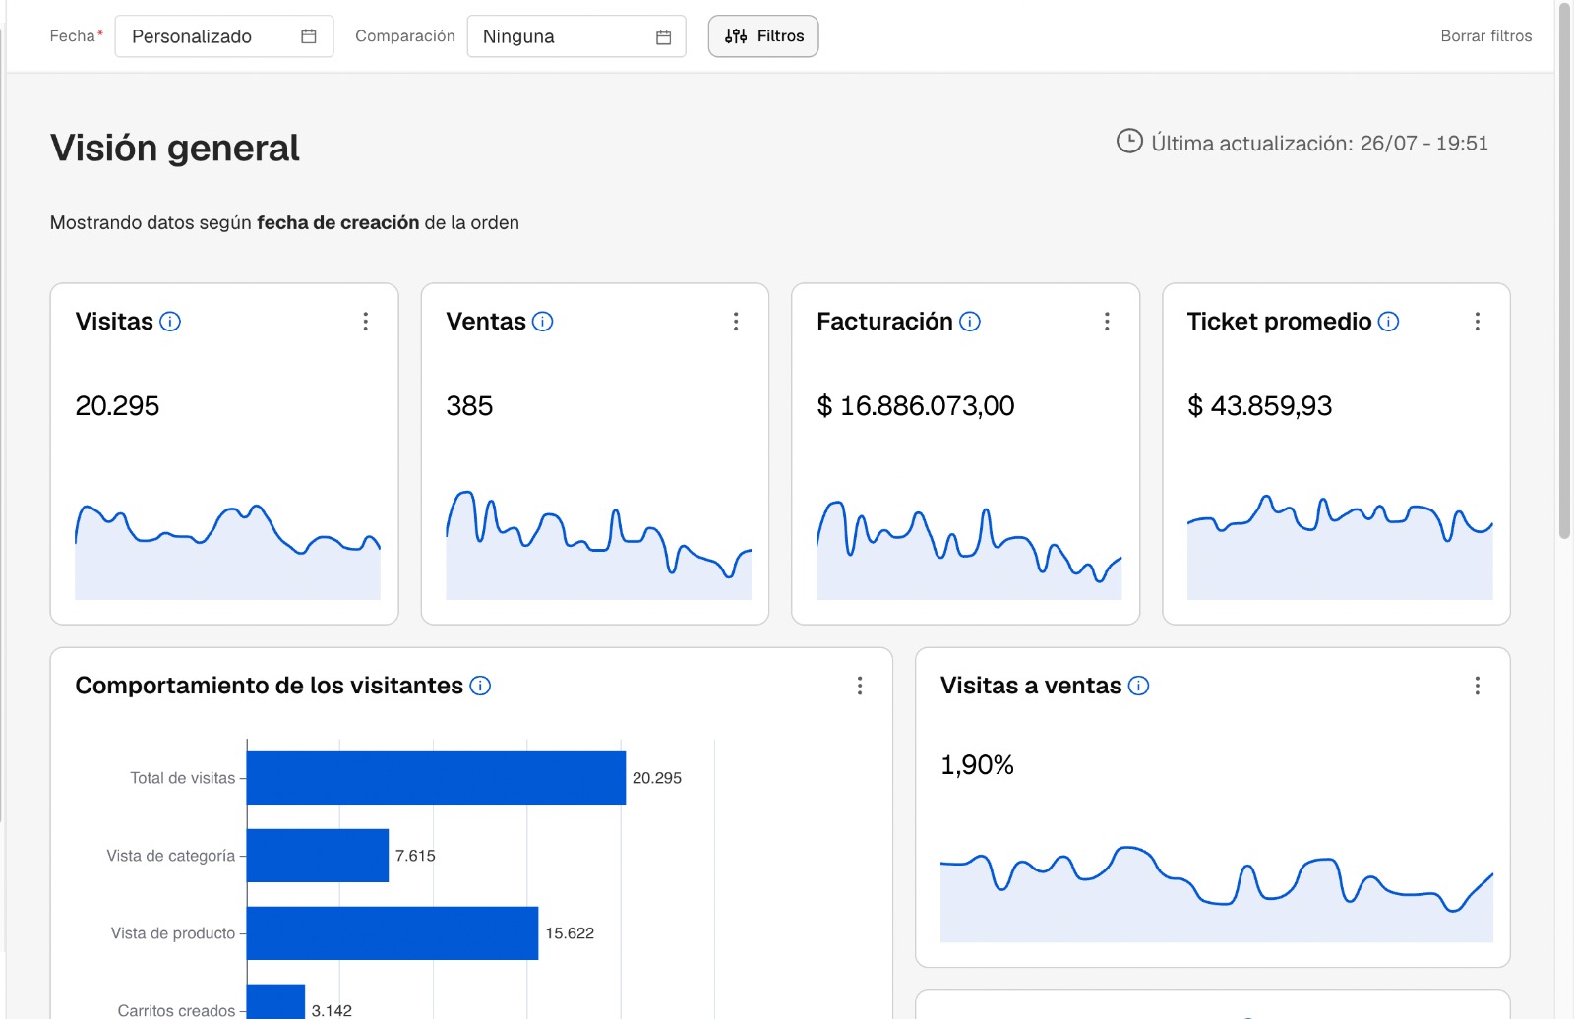
Task: Show info tooltip for Facturación
Action: 970,322
